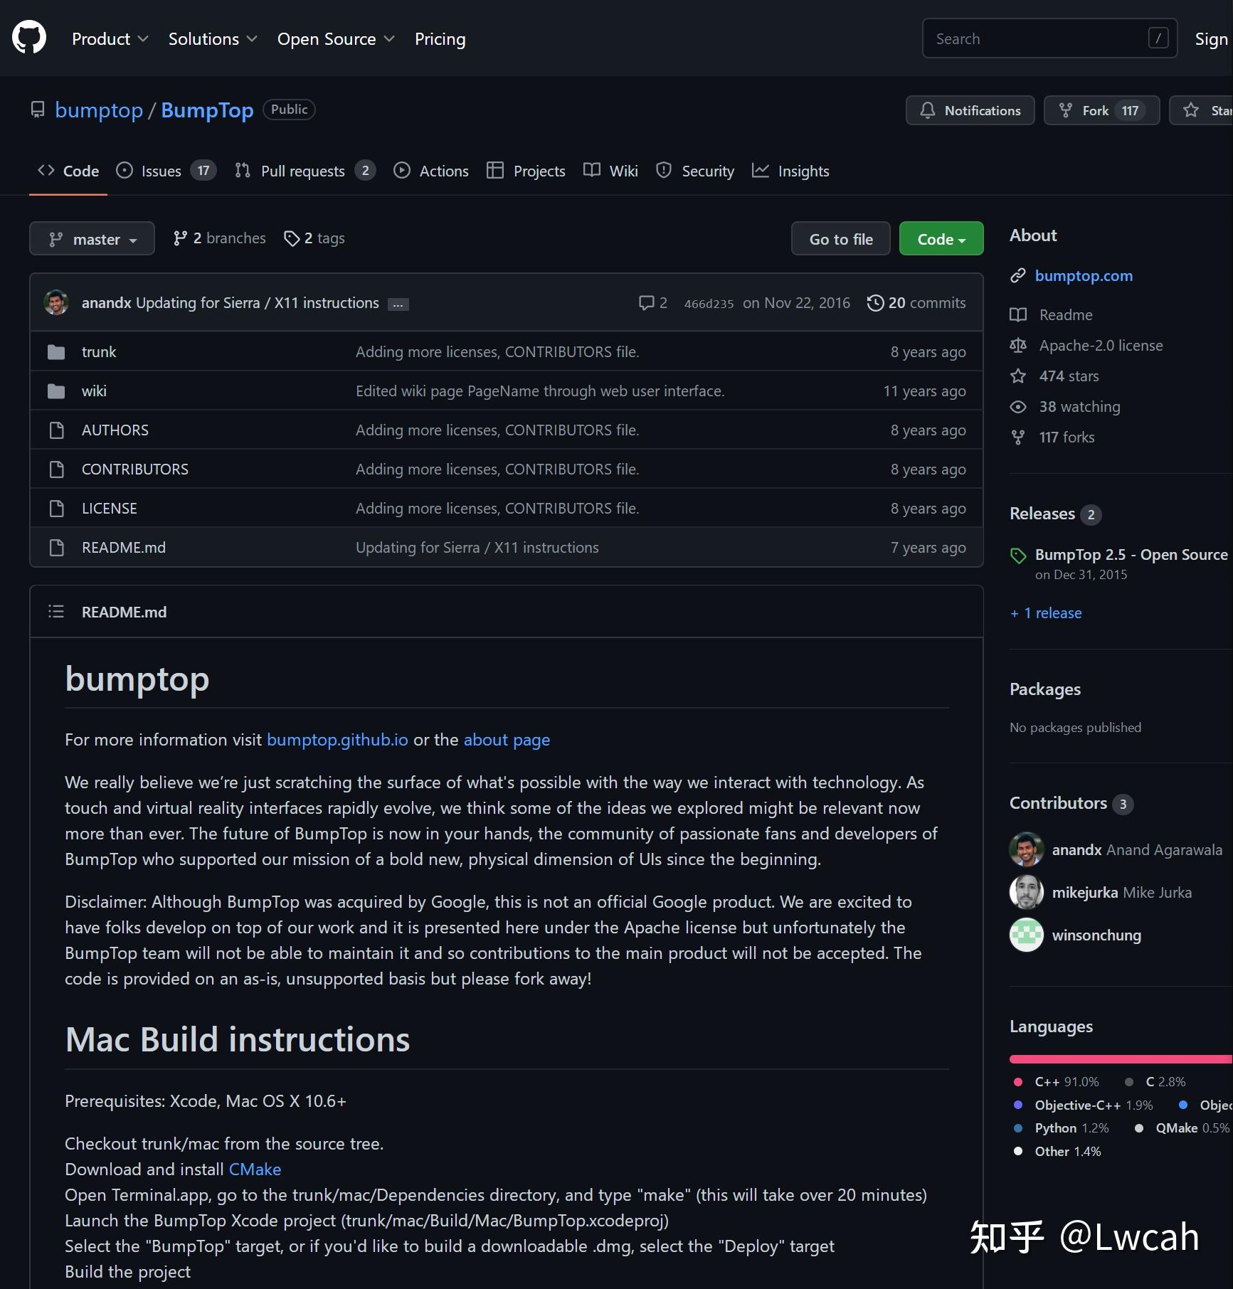Click the languages color bar
Viewport: 1233px width, 1289px height.
(1120, 1059)
